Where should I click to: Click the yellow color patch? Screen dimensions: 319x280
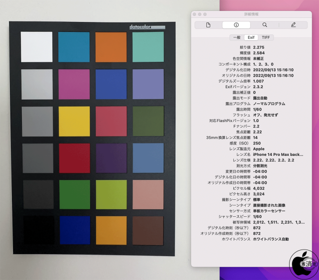(x=74, y=121)
